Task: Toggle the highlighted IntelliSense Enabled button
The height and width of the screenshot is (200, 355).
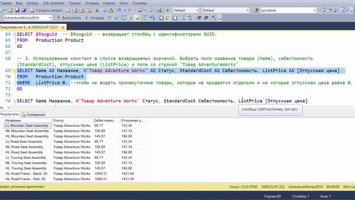Action: [x=137, y=18]
